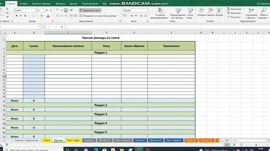Open the Смета (2) sheet tab
The height and width of the screenshot is (151, 270).
pos(89,141)
